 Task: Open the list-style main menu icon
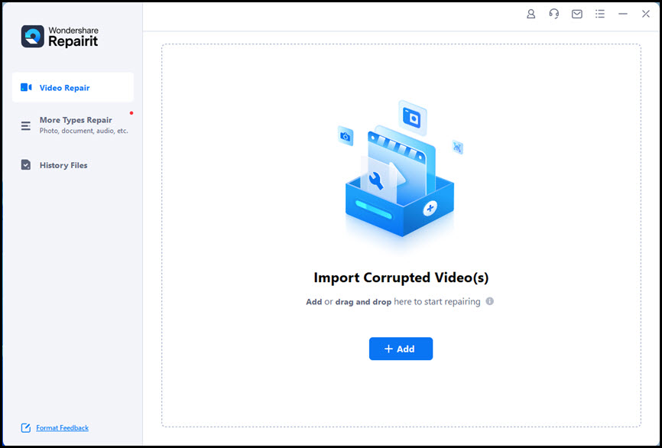click(x=600, y=14)
